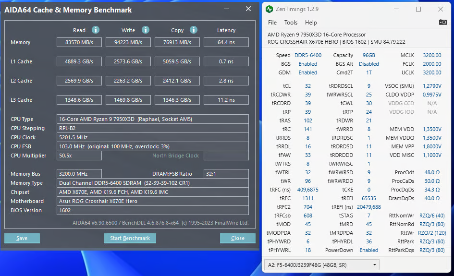Click the tRFC (ns) value 409,6875
Screen dimensions: 454x276
(308, 190)
